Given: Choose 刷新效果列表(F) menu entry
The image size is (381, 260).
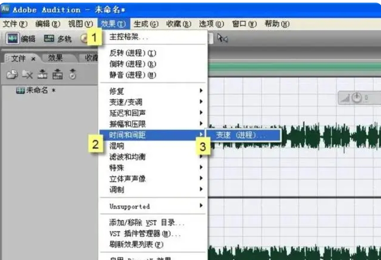Looking at the screenshot, I should (x=153, y=245).
